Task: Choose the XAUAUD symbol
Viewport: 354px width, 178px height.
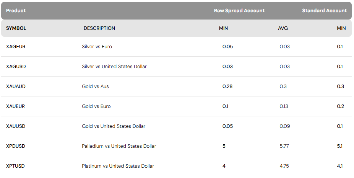Action: click(16, 87)
